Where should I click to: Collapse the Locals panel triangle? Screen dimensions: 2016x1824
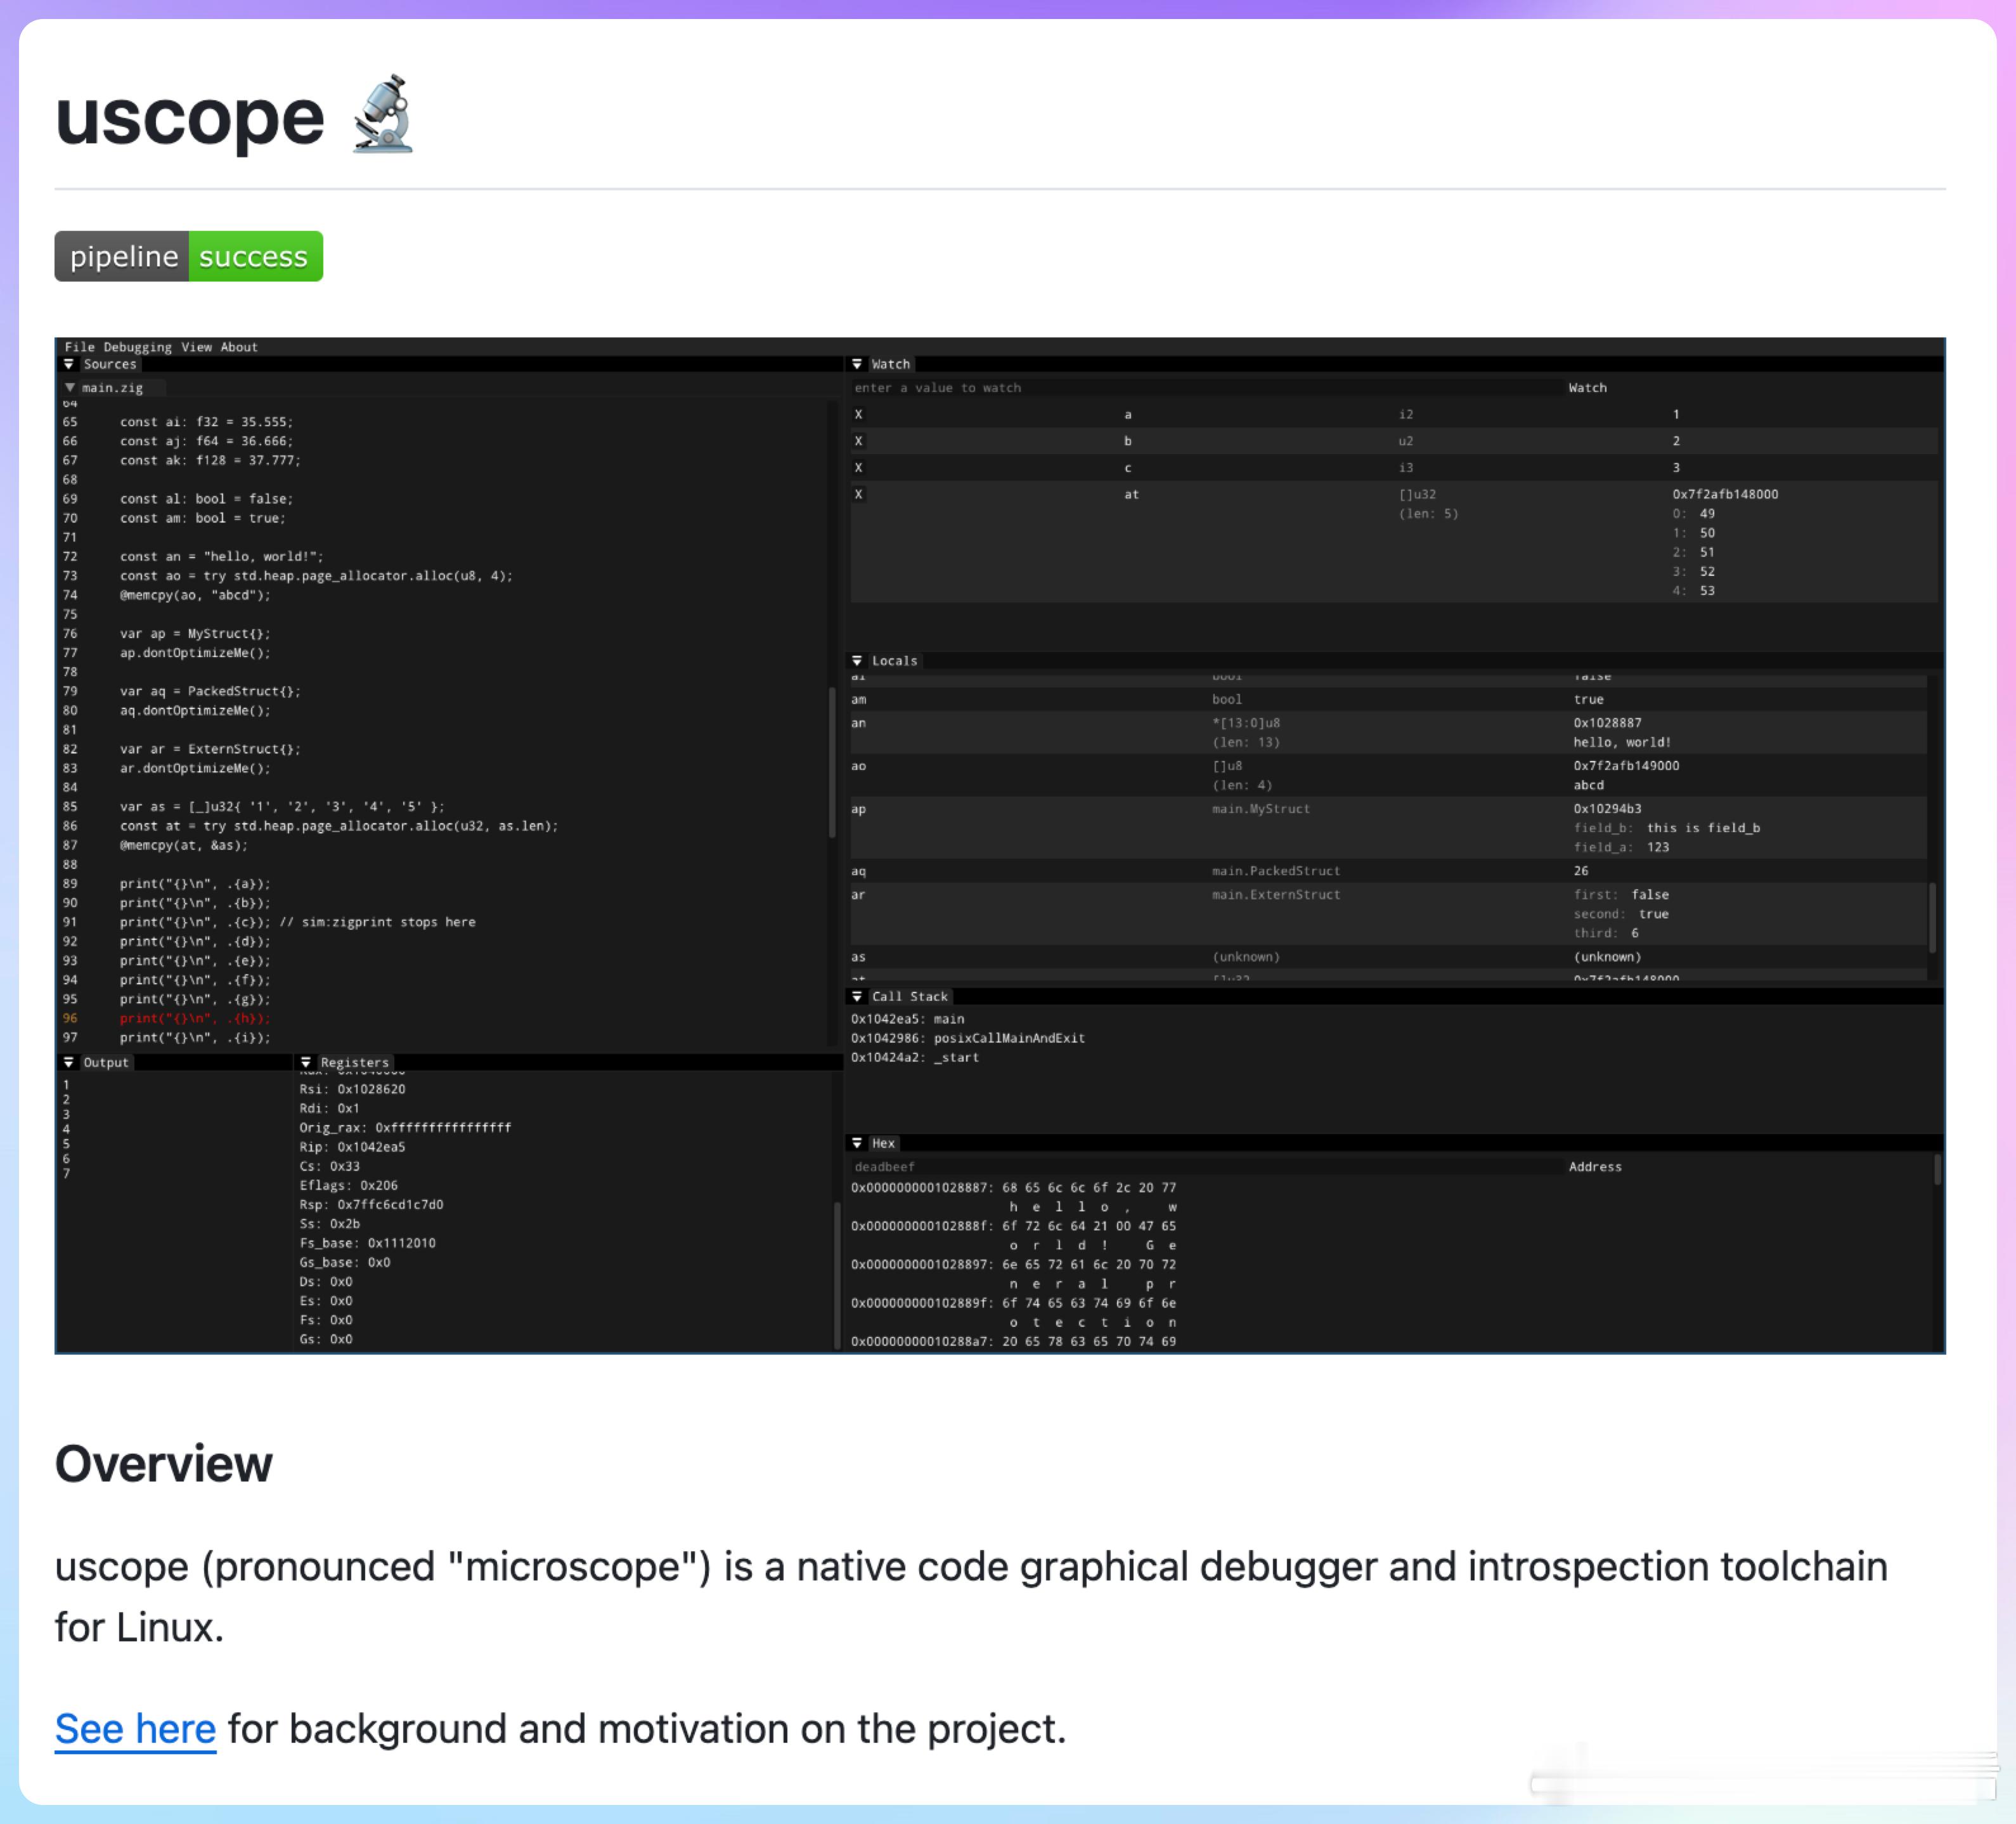(857, 660)
